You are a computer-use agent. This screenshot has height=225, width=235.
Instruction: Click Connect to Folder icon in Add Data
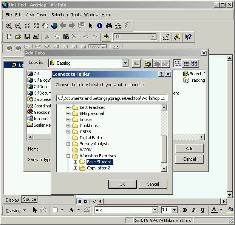tap(148, 64)
